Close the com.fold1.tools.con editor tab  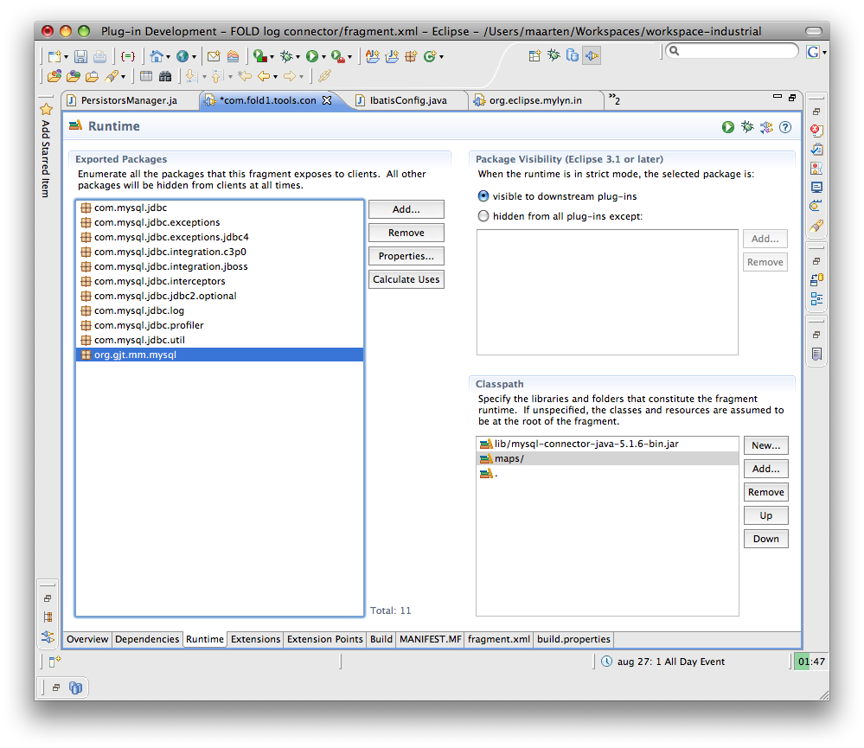tap(327, 100)
